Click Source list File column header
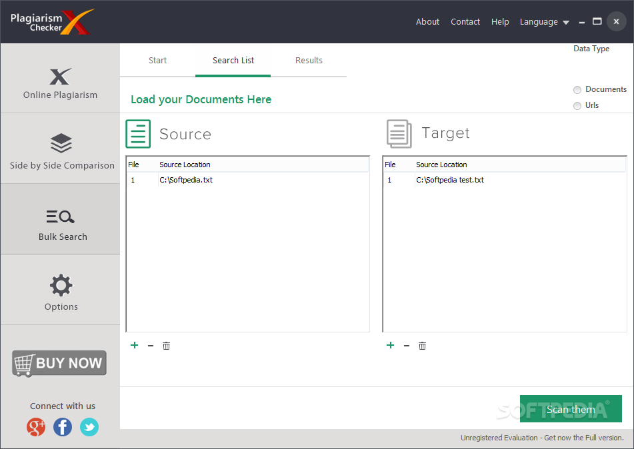 (x=142, y=165)
